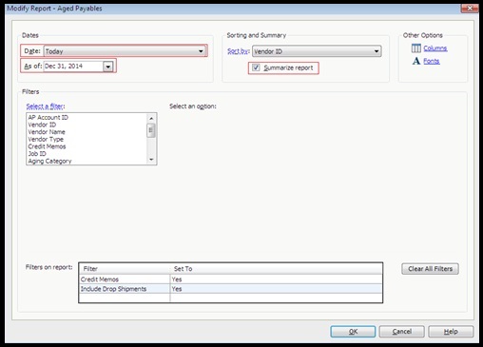Screen dimensions: 483x347
Task: Open the As of date picker arrow
Action: click(107, 67)
